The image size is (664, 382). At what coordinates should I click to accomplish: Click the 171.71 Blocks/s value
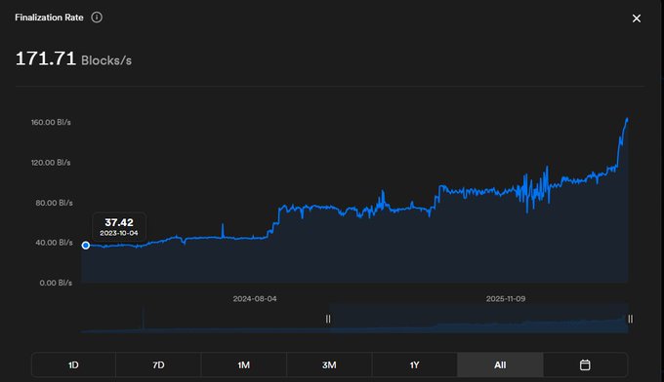pos(73,58)
